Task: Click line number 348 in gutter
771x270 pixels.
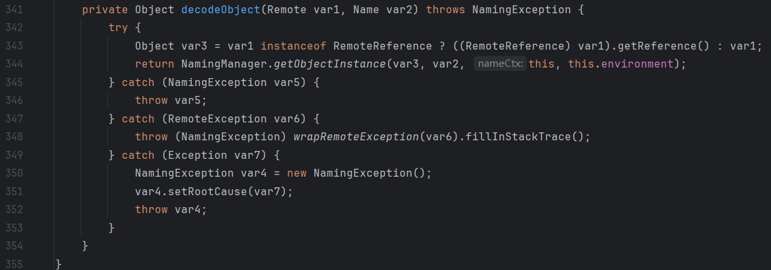Action: 14,137
